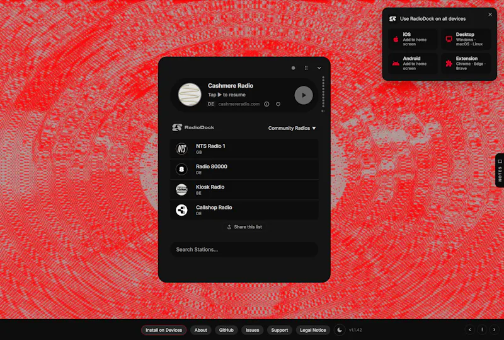Screen dimensions: 504x340
Task: Click the NTS logo icon
Action: [x=181, y=149]
